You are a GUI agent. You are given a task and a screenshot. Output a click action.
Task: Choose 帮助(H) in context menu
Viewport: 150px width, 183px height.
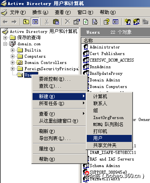[59, 159]
